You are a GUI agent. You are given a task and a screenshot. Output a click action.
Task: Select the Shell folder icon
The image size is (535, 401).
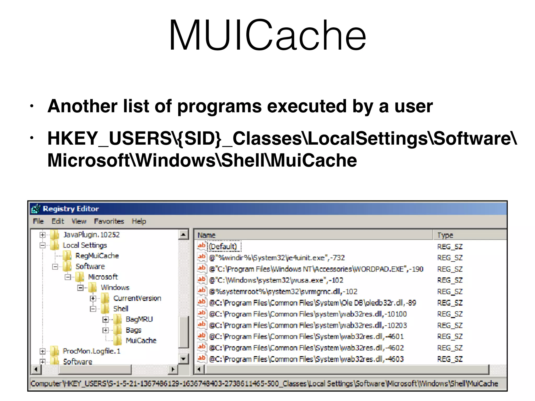(x=105, y=309)
